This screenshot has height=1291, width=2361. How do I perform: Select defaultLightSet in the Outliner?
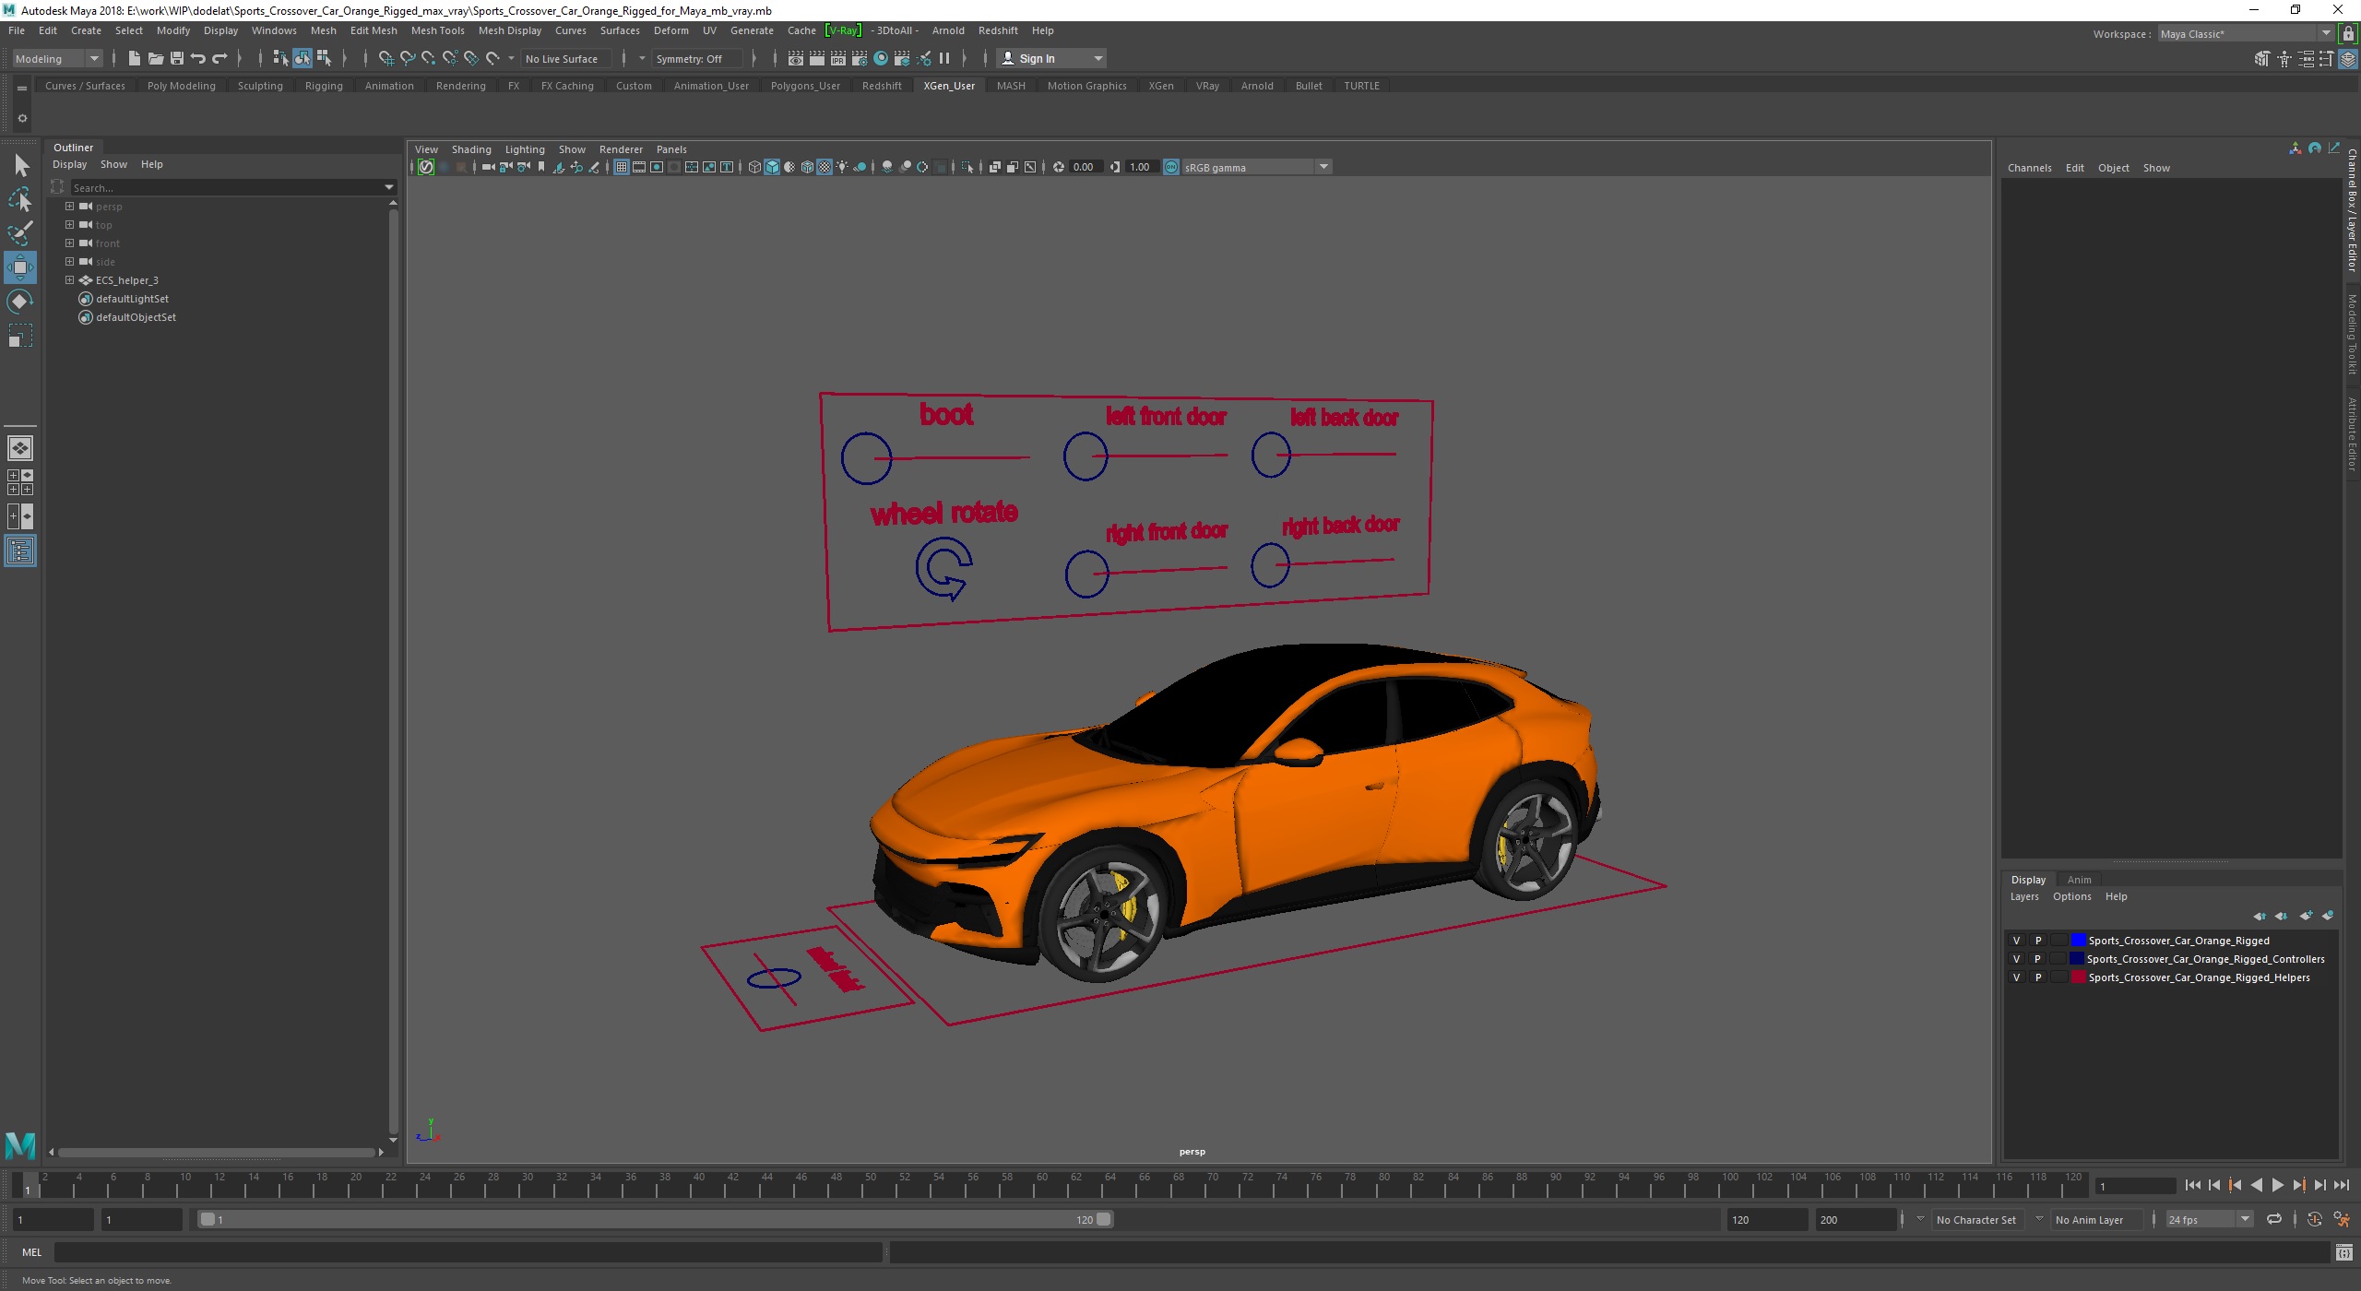(132, 299)
